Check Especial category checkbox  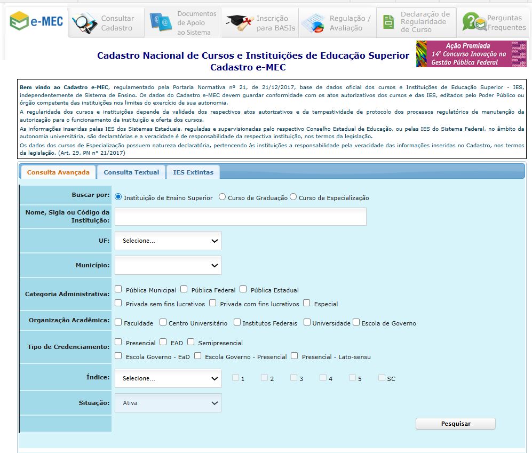point(307,303)
